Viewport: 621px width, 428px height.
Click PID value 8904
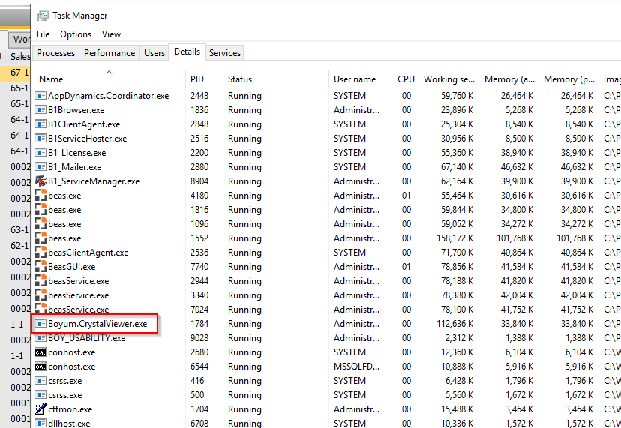point(199,181)
